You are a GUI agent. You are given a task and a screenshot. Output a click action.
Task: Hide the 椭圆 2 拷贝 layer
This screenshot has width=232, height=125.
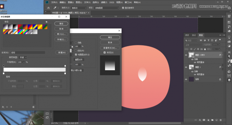click(x=186, y=55)
